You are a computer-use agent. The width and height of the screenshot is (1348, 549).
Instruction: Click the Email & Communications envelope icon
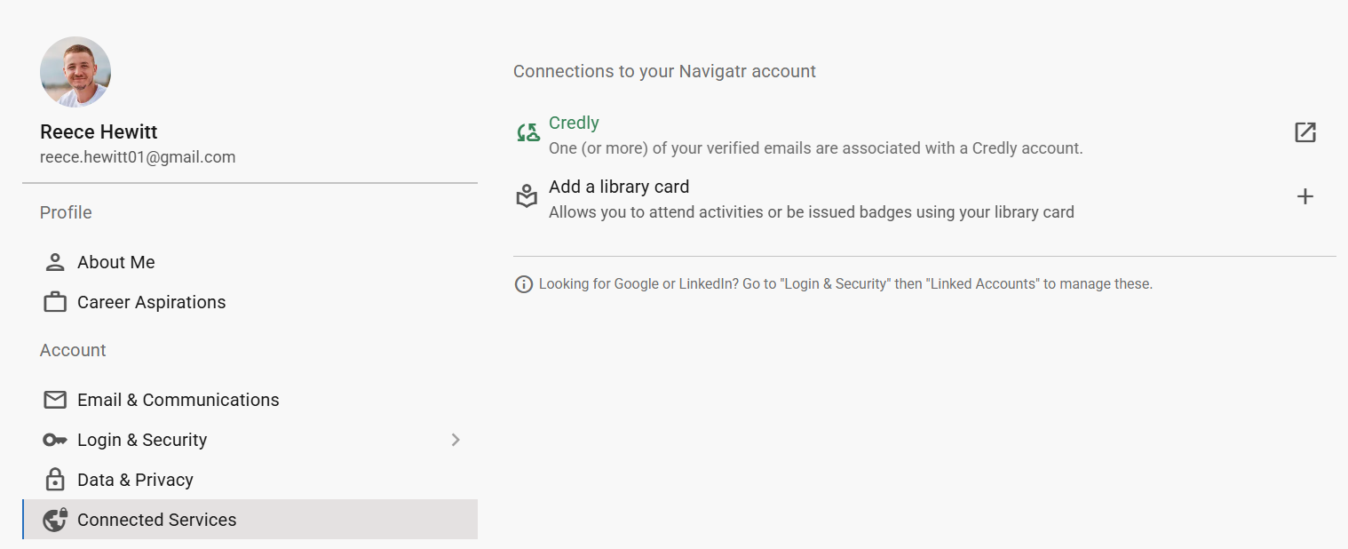(x=55, y=400)
